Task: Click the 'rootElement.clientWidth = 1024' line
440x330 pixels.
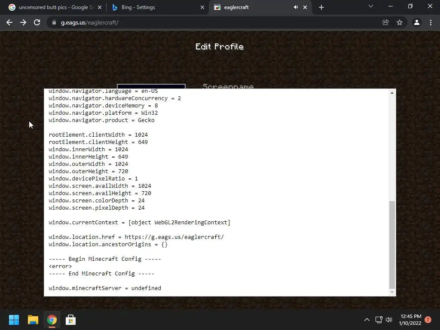Action: pyautogui.click(x=98, y=134)
